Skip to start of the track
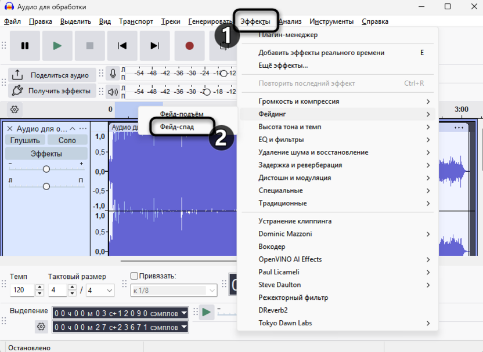Viewport: 483px width, 352px height. 122,46
